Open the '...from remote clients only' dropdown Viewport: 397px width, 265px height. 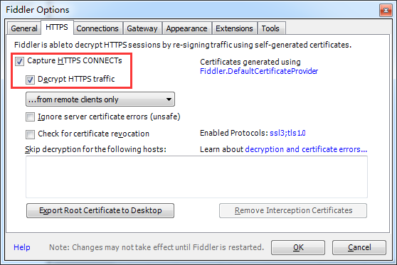point(100,99)
